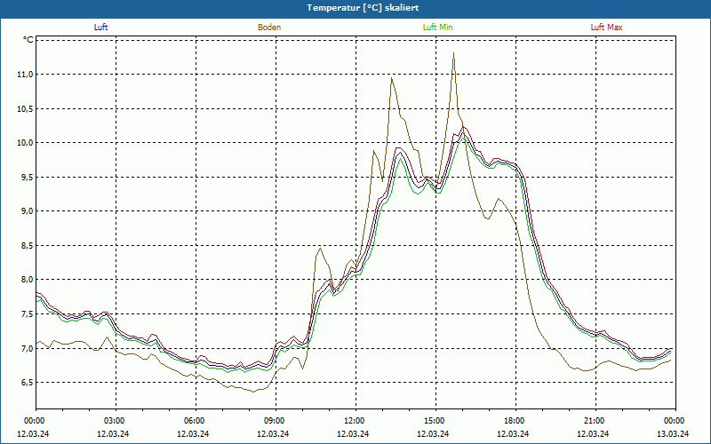Screen dimensions: 711x444
Task: Click the 8,5 y-axis label
Action: click(x=28, y=246)
